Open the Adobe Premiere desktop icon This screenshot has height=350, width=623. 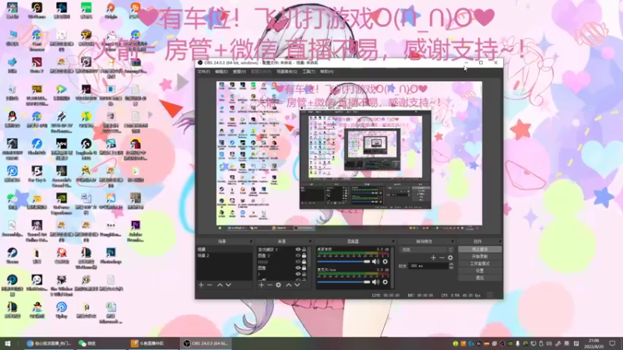(x=136, y=231)
